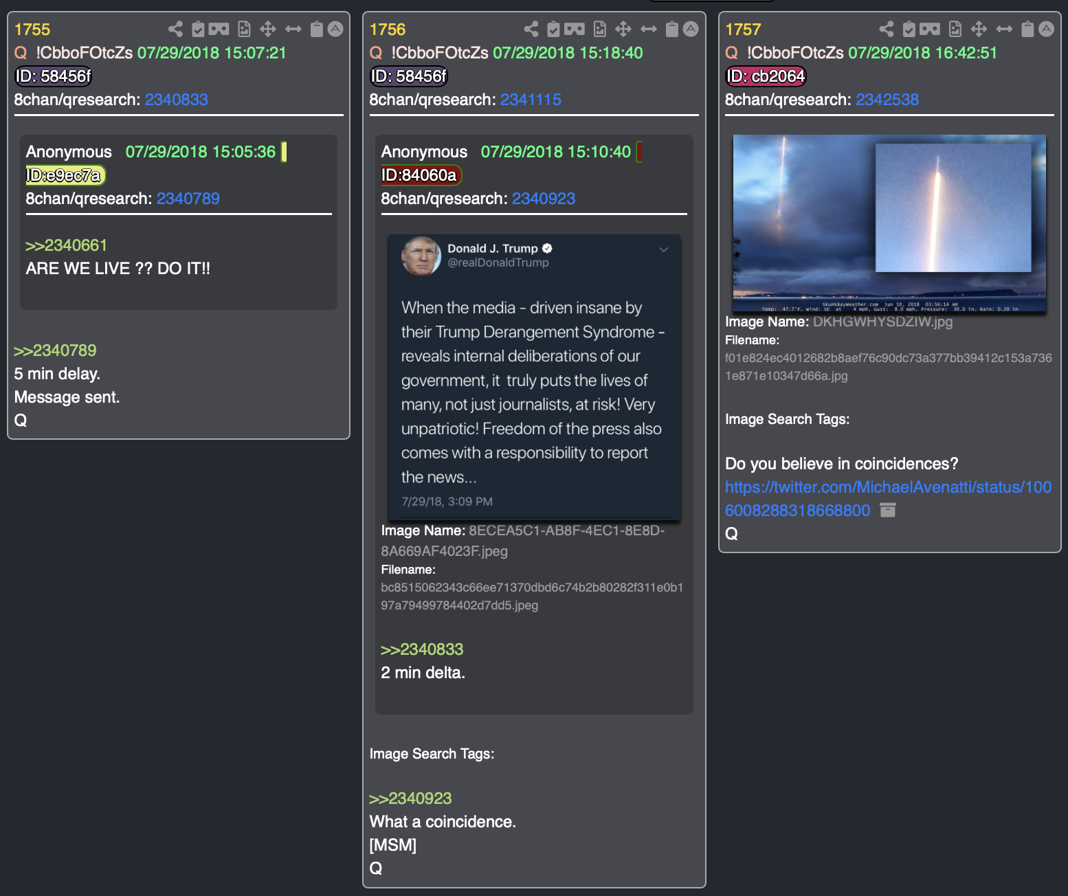
Task: Copy post 1755 with clipboard icon
Action: (x=317, y=29)
